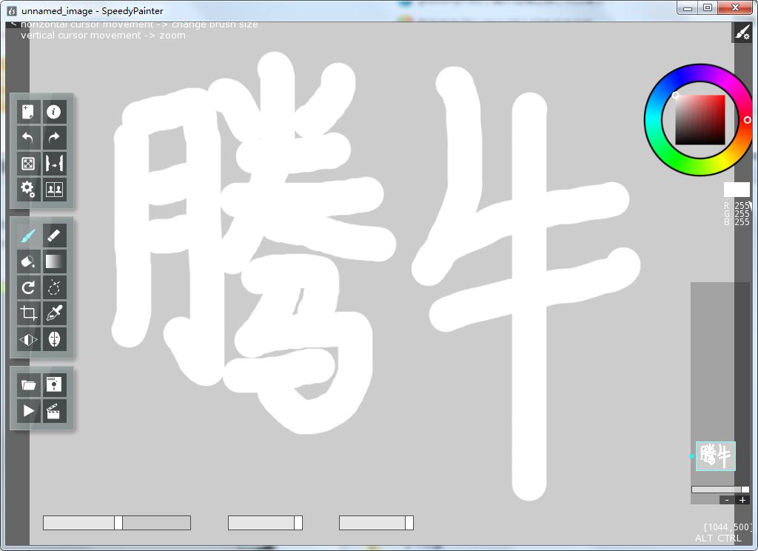Select the Eraser tool
This screenshot has height=551, width=758.
tap(54, 236)
